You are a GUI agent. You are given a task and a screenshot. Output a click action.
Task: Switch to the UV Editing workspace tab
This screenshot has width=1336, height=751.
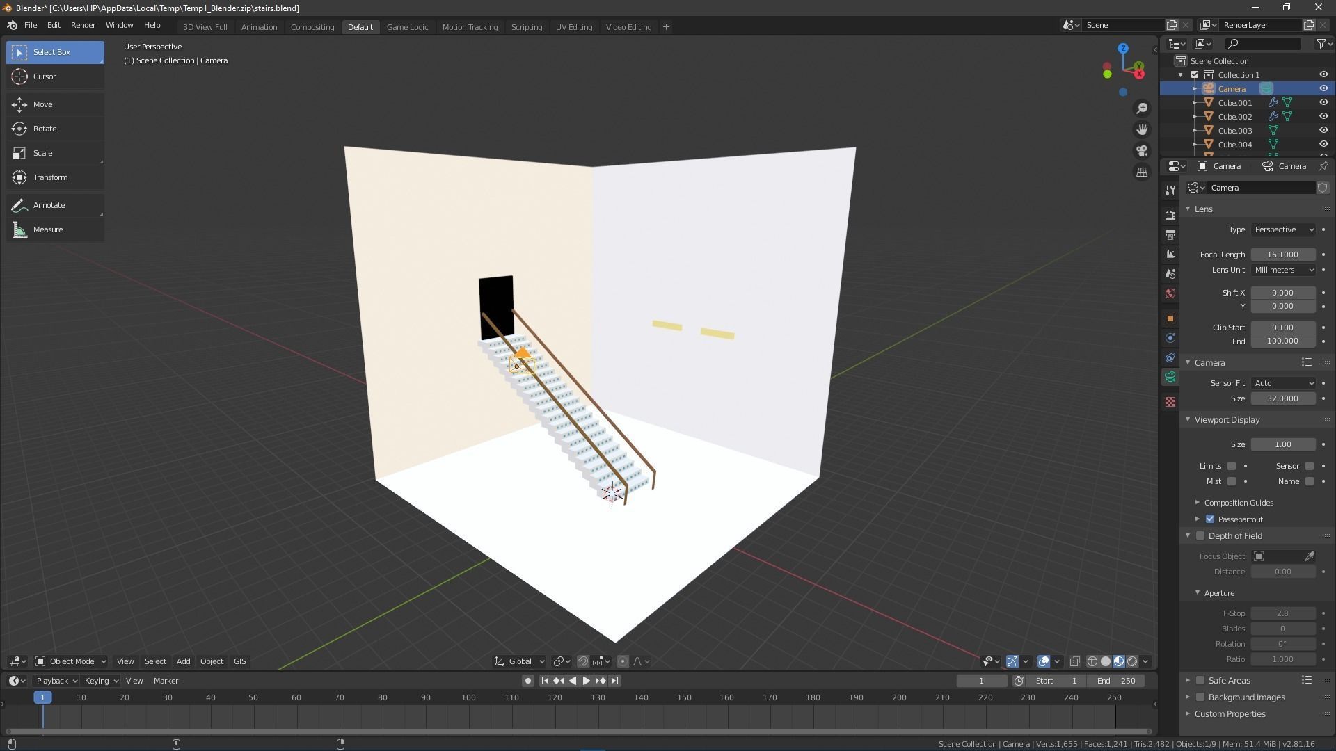click(x=573, y=27)
